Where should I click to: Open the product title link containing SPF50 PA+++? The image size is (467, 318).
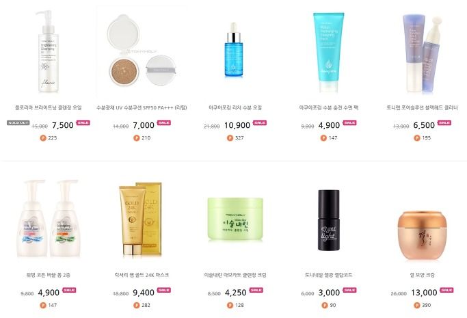click(x=142, y=108)
